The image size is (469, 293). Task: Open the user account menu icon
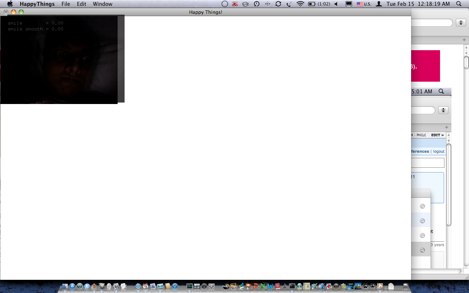pyautogui.click(x=379, y=4)
